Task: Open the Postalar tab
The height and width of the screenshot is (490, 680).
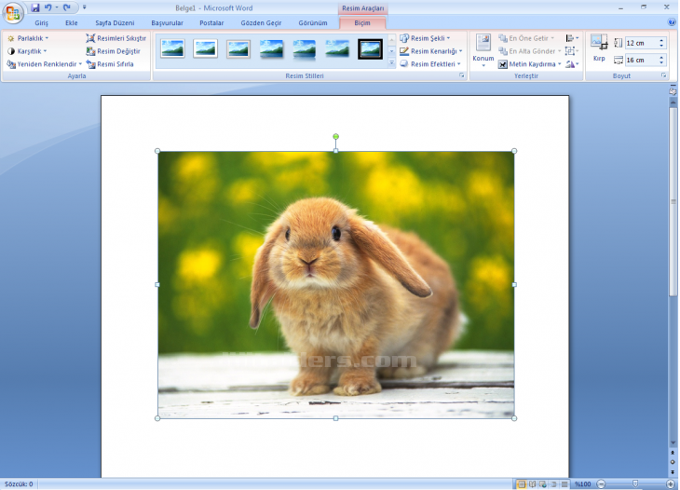Action: pyautogui.click(x=211, y=23)
